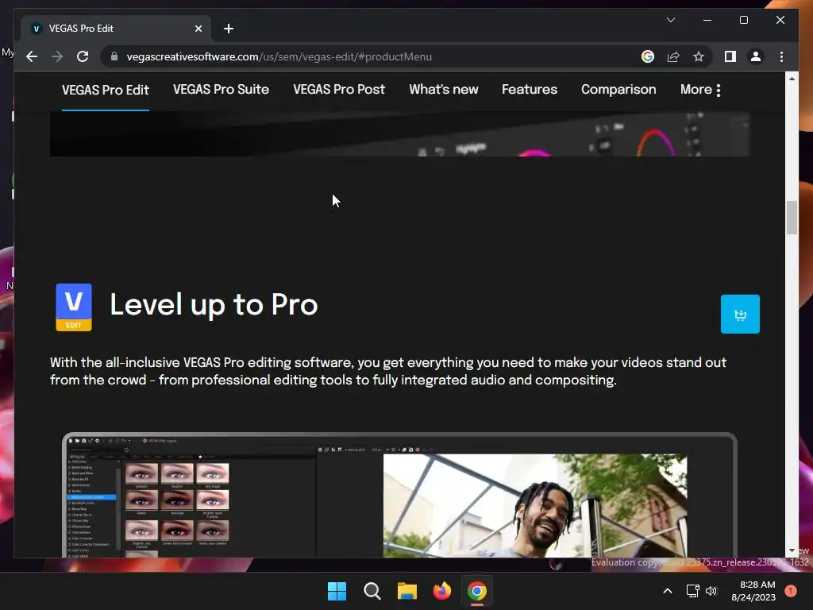This screenshot has height=610, width=813.
Task: Go to Comparison section
Action: click(x=618, y=89)
